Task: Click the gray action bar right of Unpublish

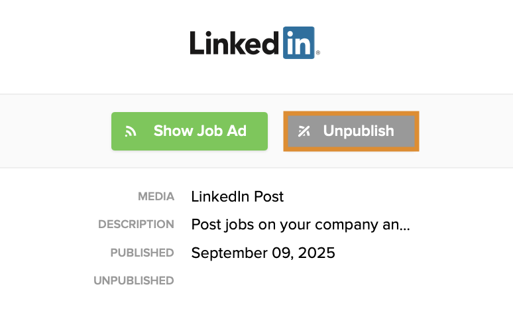Action: click(x=464, y=131)
